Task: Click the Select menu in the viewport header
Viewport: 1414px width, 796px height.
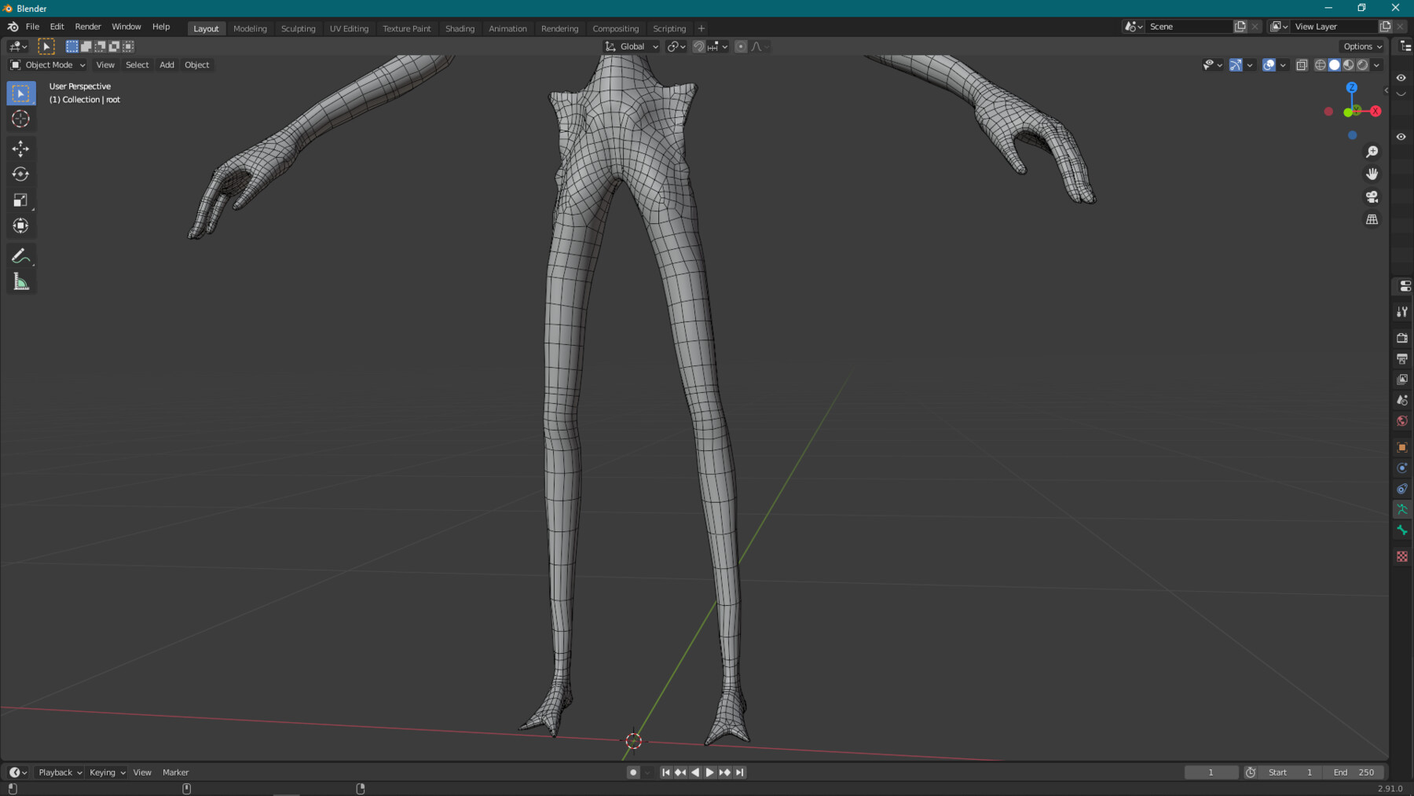Action: [137, 64]
